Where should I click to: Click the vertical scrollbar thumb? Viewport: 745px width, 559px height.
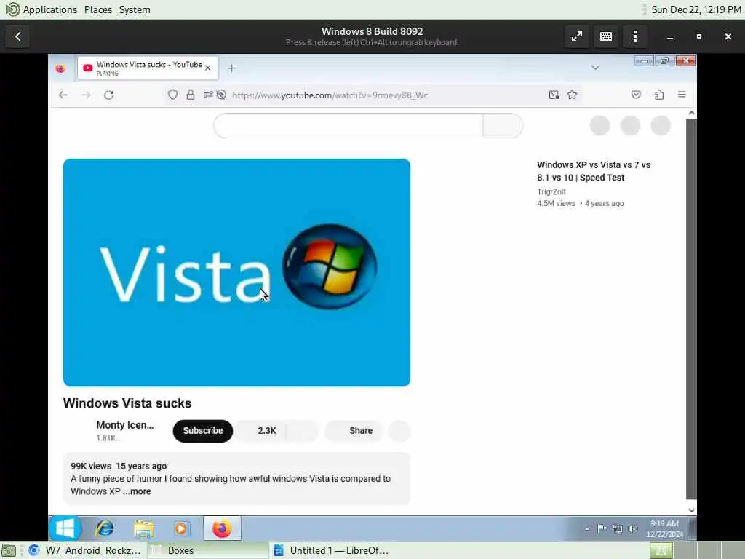(x=691, y=309)
